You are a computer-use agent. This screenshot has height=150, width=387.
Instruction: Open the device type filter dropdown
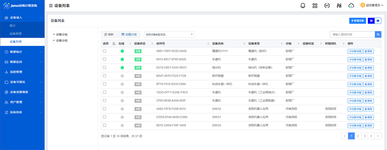tap(169, 35)
